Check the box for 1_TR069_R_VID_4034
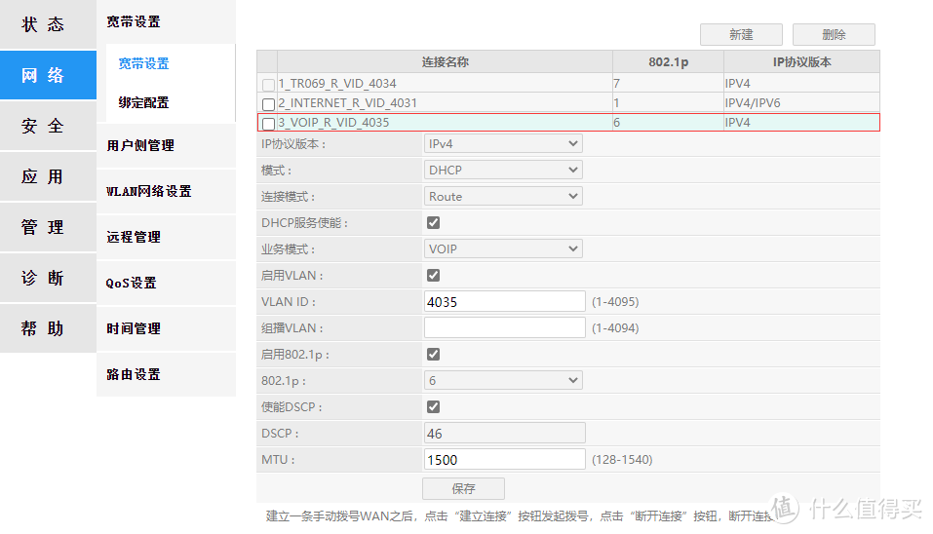Screen dimensions: 933x534 tap(268, 85)
